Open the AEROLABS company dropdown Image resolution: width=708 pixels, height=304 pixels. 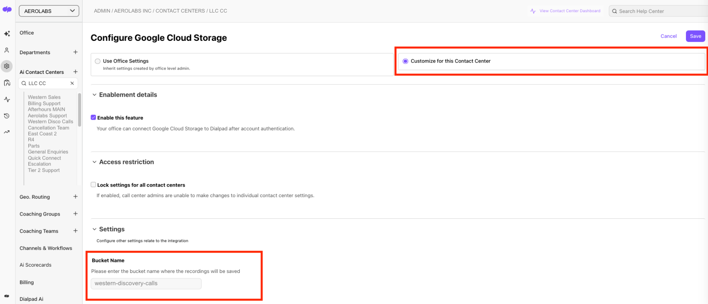click(49, 11)
